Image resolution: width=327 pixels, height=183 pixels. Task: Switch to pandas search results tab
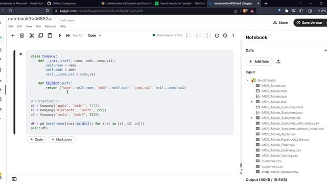(x=180, y=4)
